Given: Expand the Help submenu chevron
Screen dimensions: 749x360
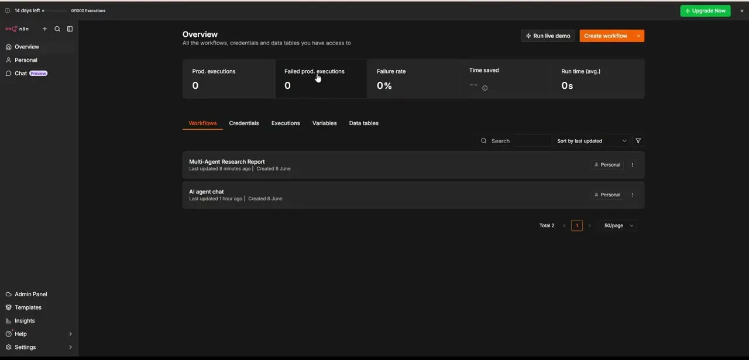Looking at the screenshot, I should coord(70,334).
